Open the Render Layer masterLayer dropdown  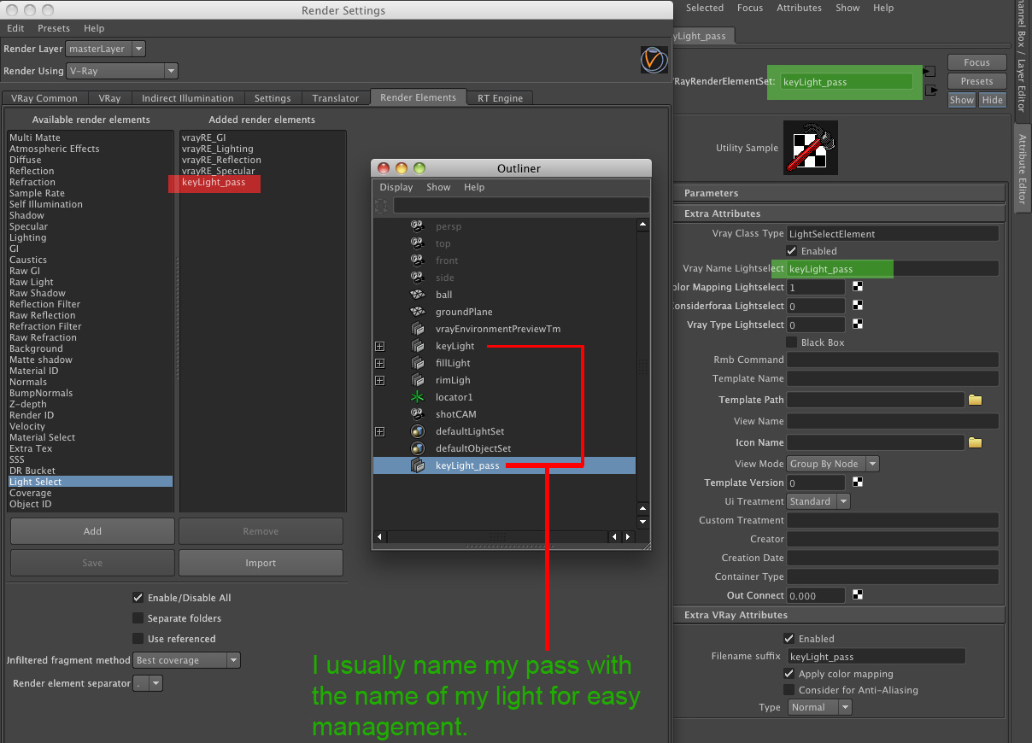tap(106, 49)
